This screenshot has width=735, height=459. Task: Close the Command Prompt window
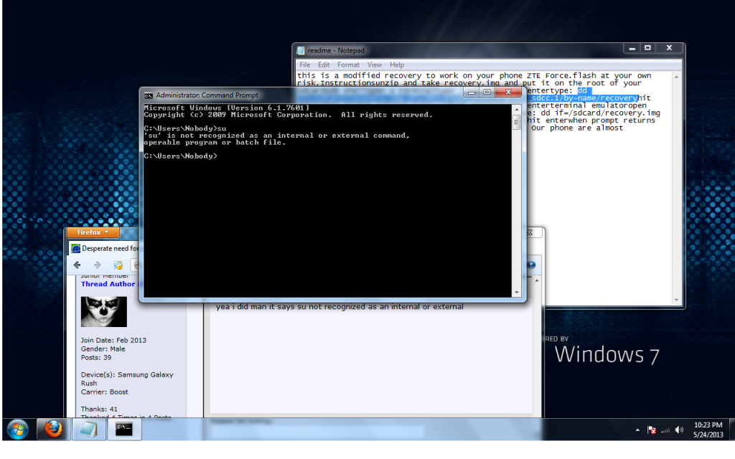pos(509,93)
